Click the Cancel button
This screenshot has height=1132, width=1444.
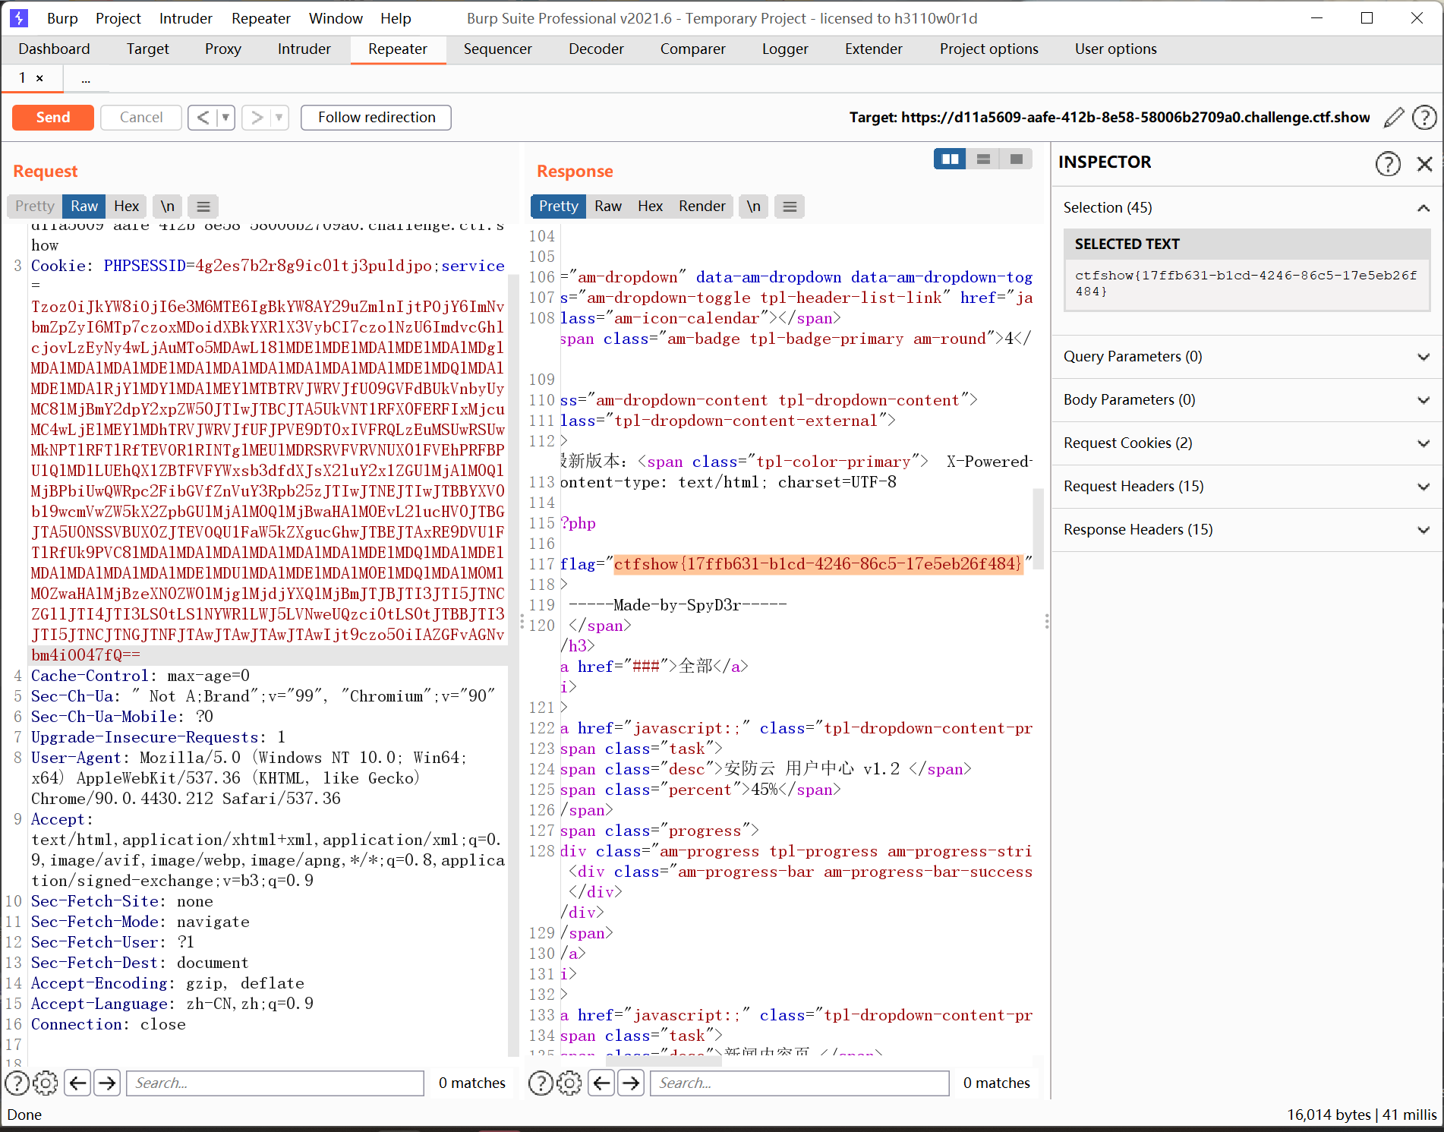[x=141, y=118]
